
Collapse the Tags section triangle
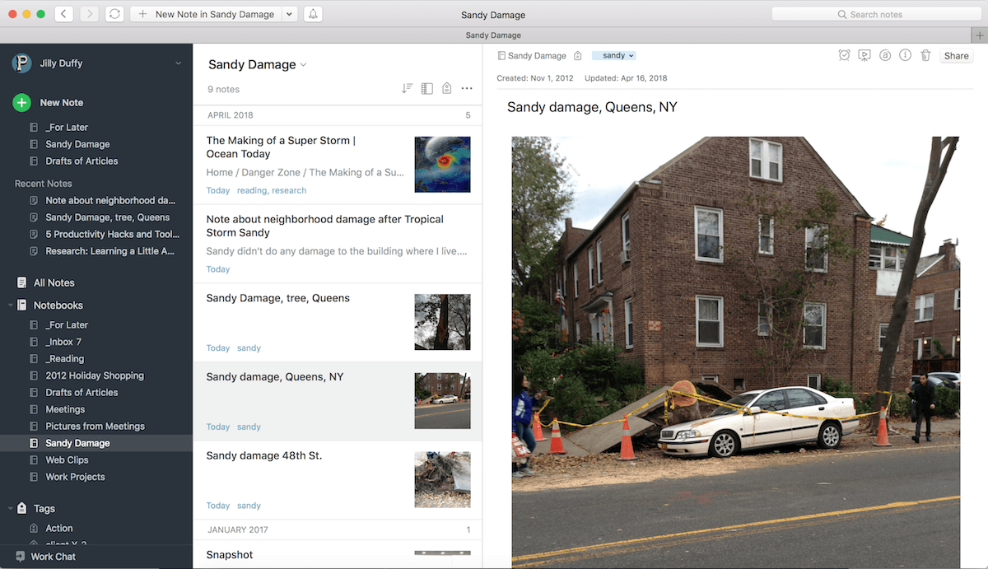[10, 509]
